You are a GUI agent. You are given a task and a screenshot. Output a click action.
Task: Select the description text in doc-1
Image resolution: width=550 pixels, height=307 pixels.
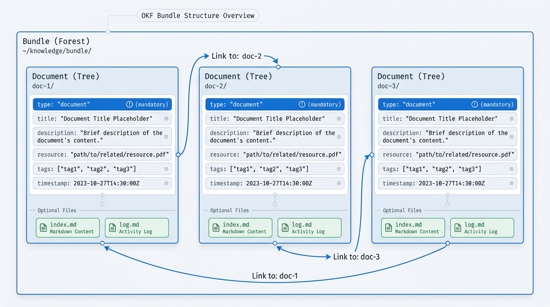(x=100, y=137)
